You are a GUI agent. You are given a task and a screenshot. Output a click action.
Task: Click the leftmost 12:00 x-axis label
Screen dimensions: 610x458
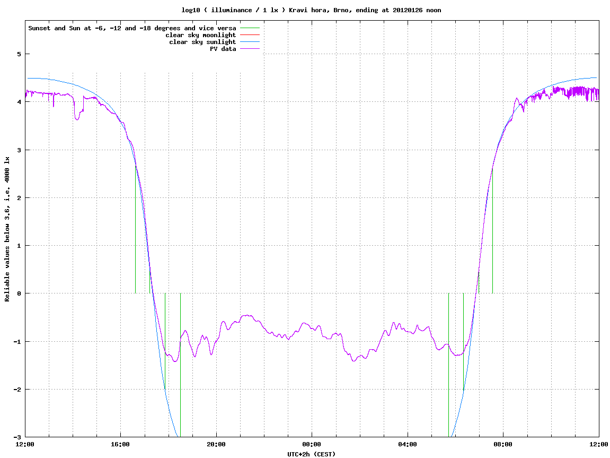click(x=25, y=444)
